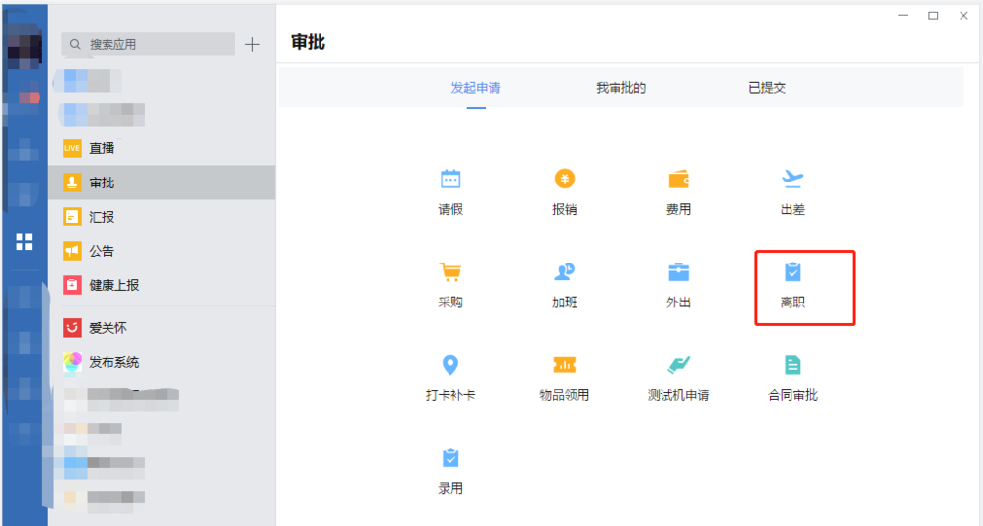Click the 报销 text label
Screen dimensions: 983x526
click(564, 209)
